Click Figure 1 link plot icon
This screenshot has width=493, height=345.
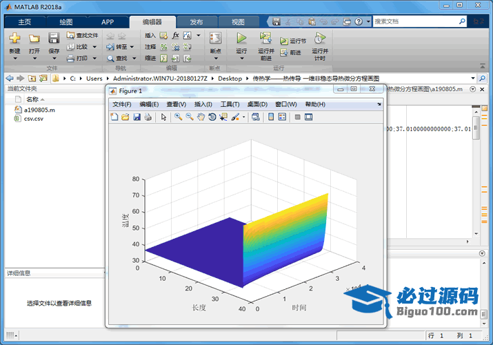click(x=256, y=117)
